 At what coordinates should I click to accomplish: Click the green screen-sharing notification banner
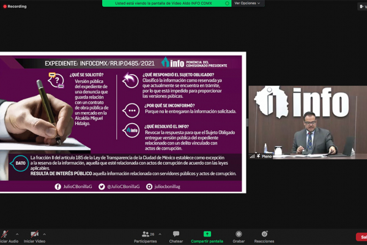click(166, 3)
